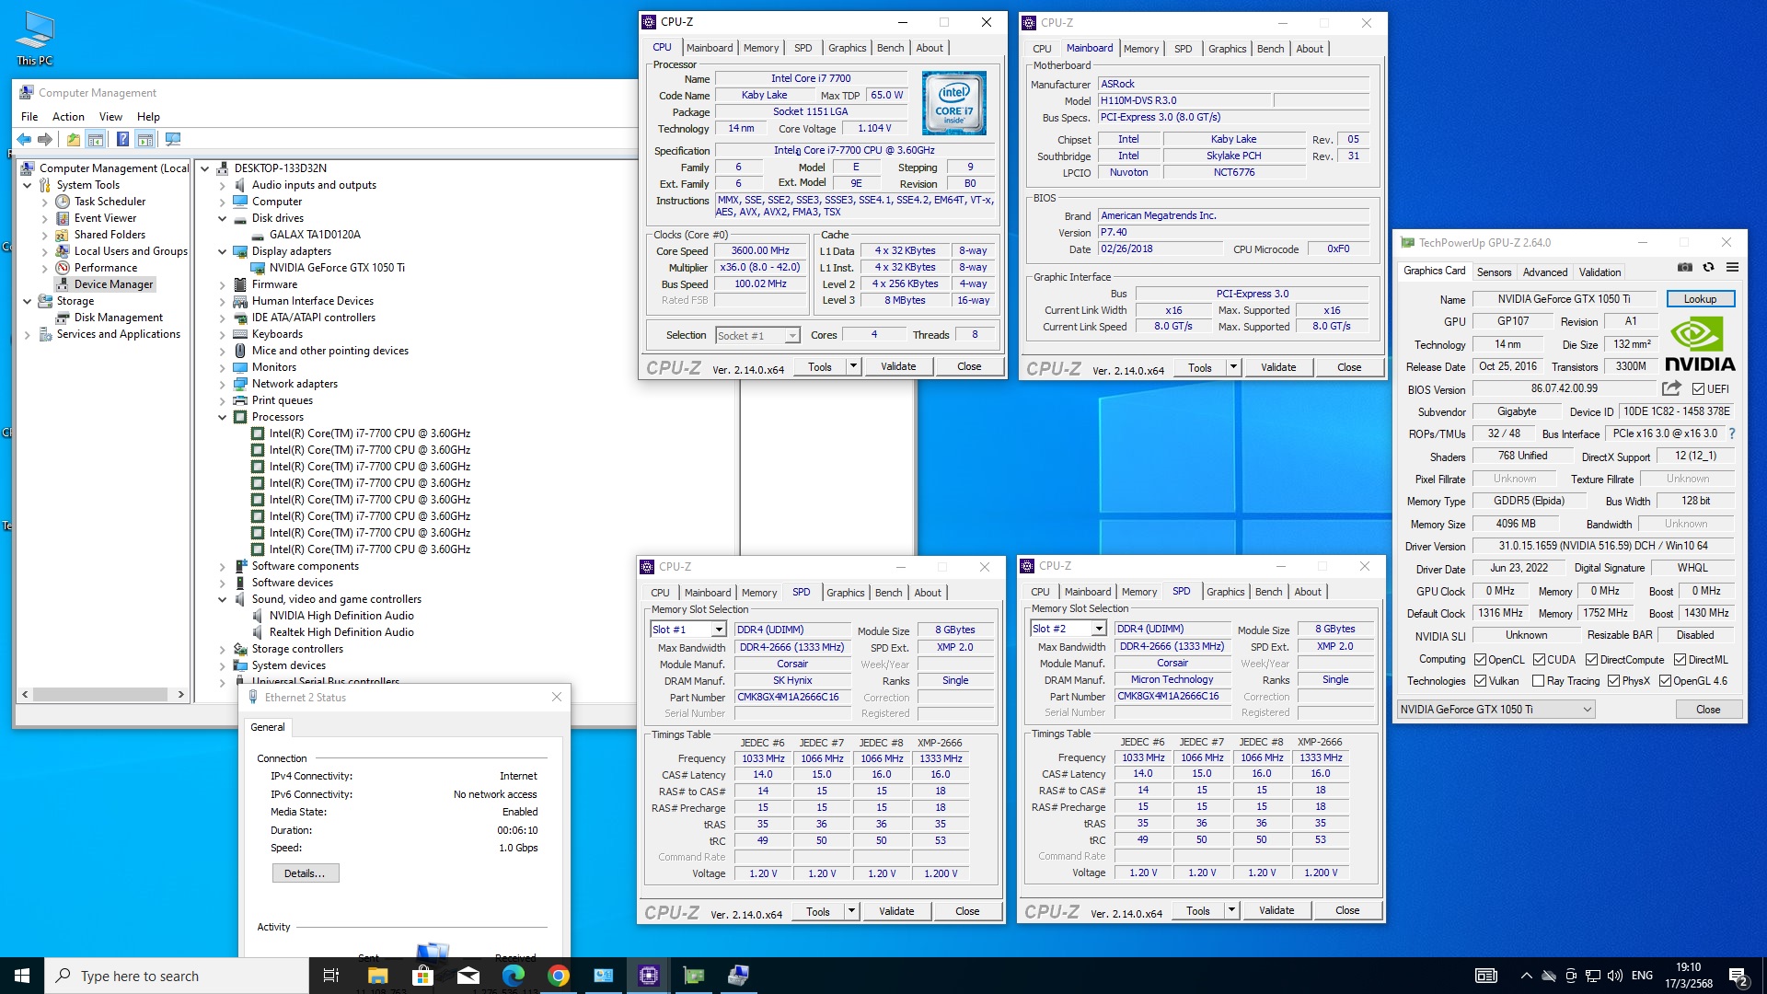Click the Intel Core i7 logo in CPU-Z
The image size is (1767, 994).
click(x=954, y=104)
